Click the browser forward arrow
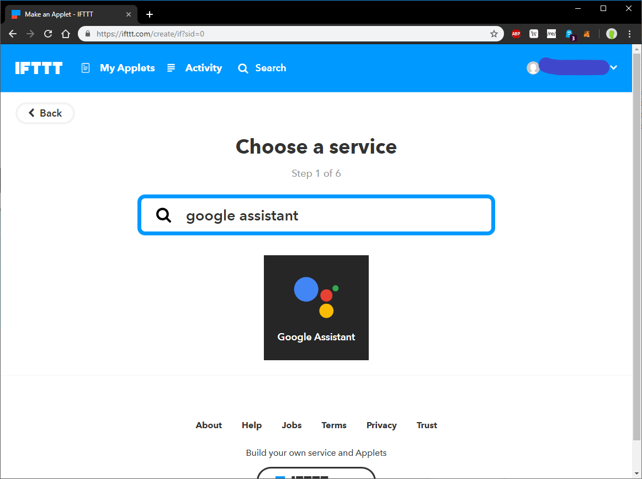Image resolution: width=642 pixels, height=479 pixels. [x=30, y=34]
